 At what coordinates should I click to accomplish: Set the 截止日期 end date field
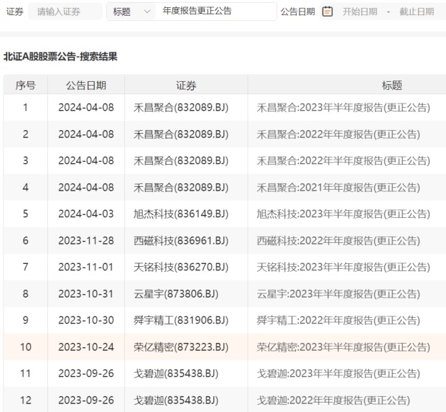(x=417, y=12)
